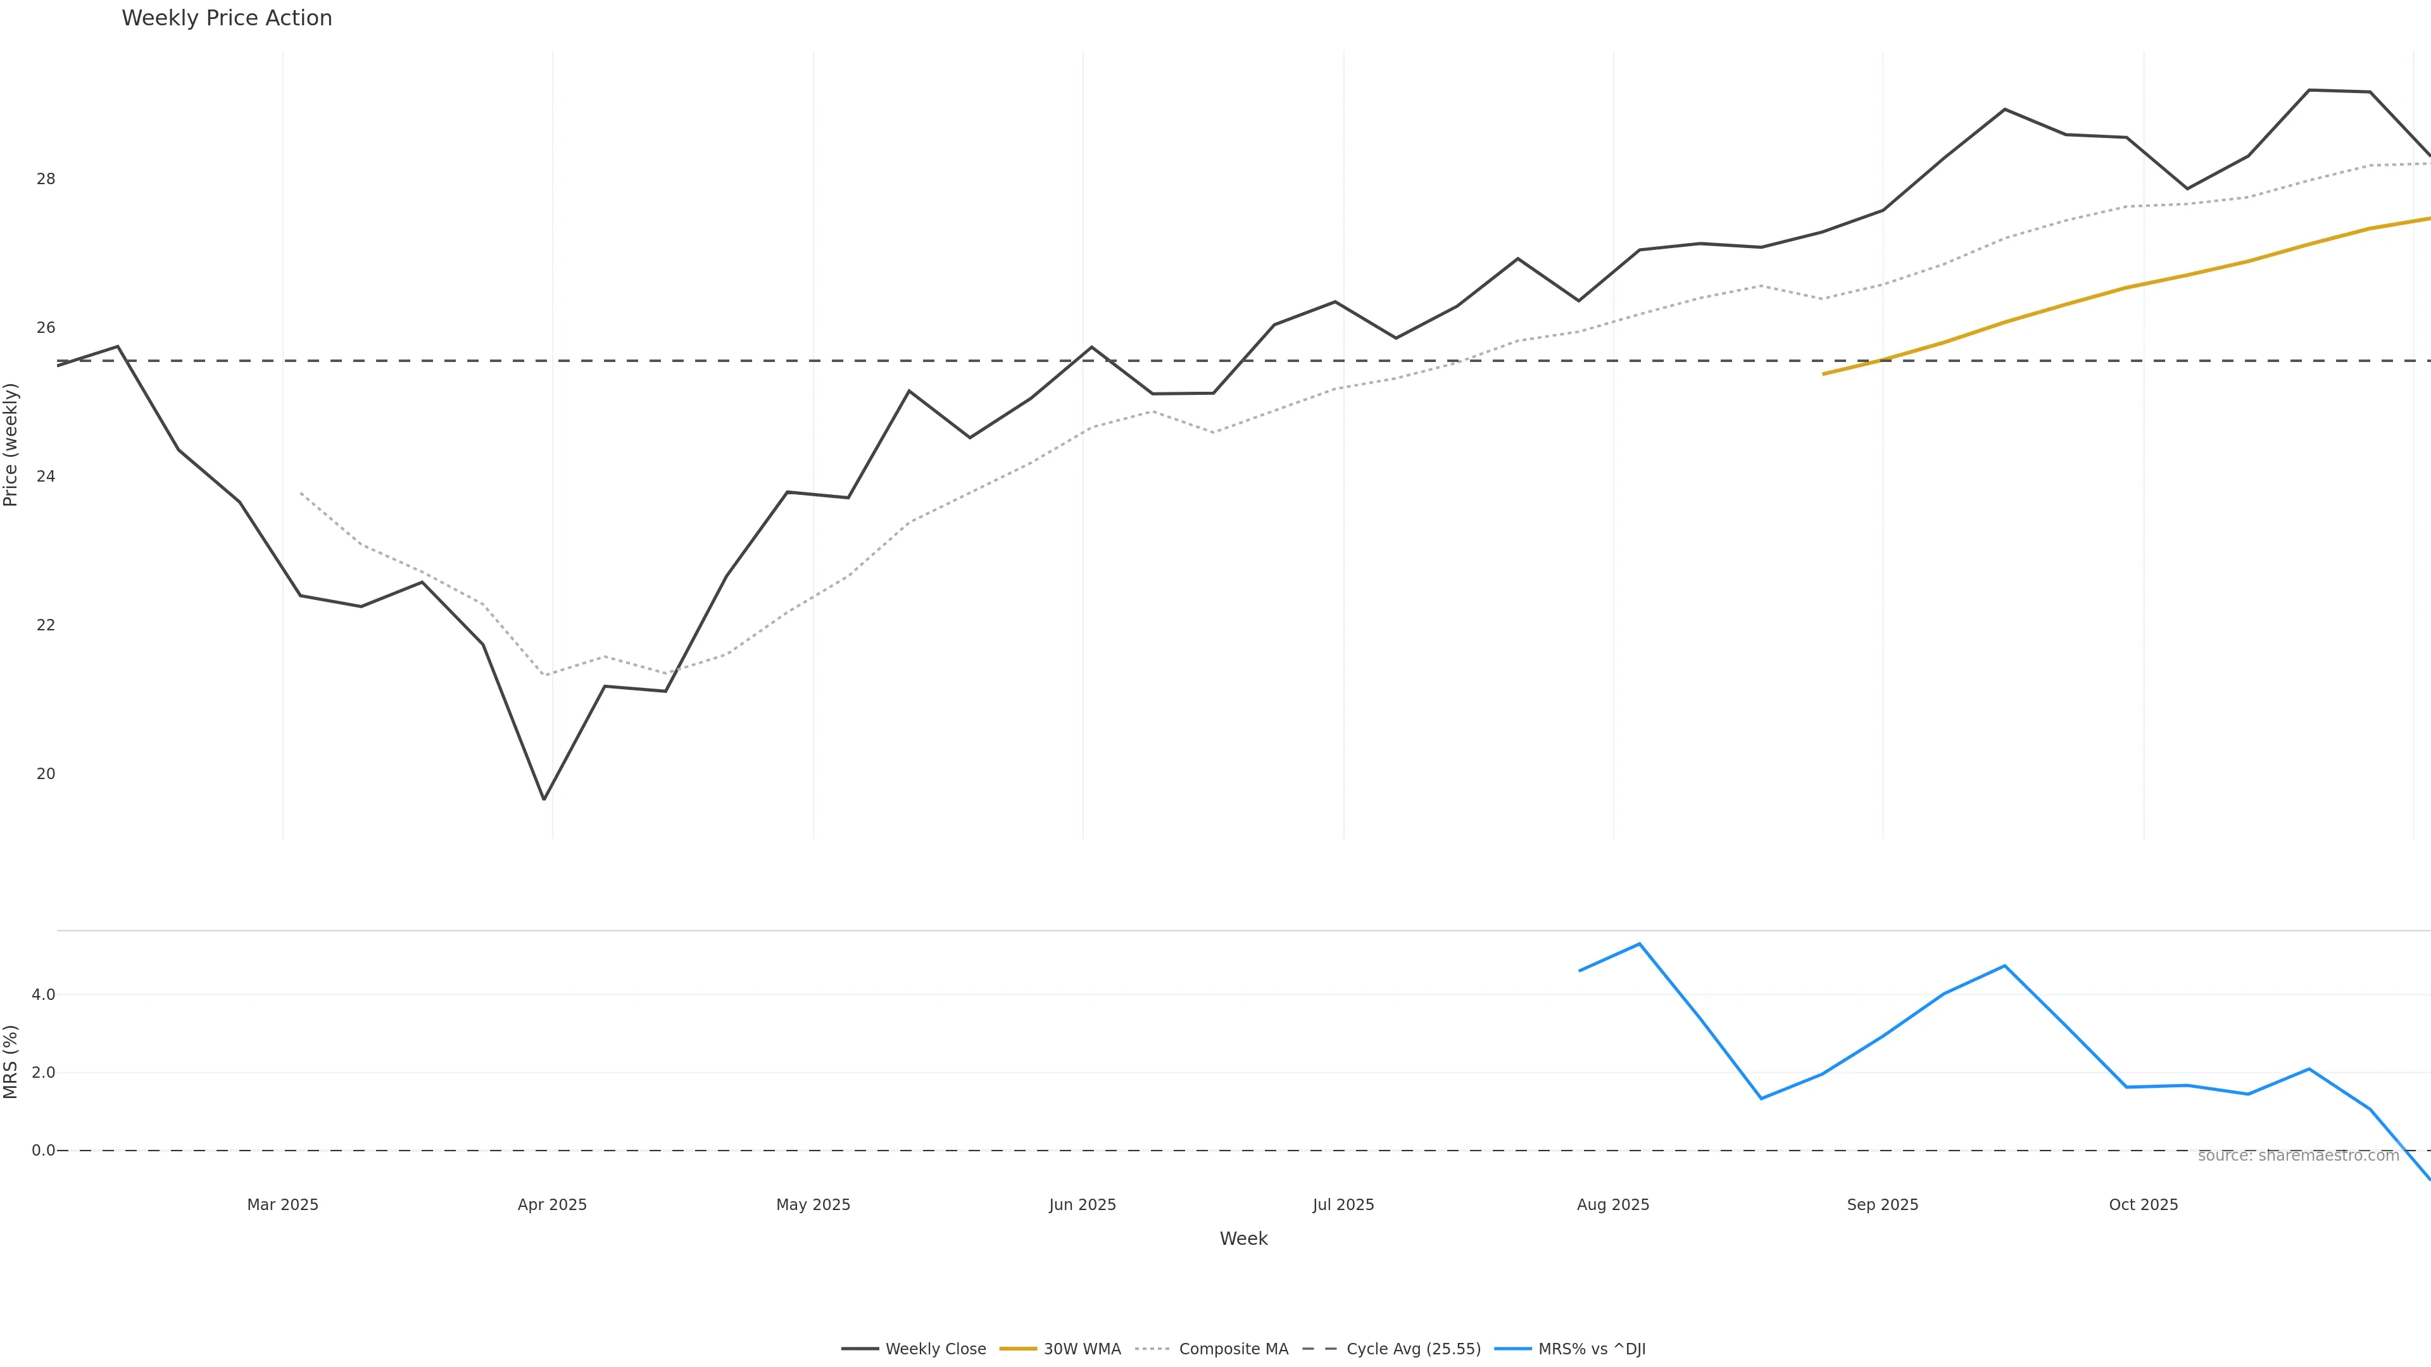Screen dimensions: 2431x1367
Task: Click the 20 price axis tick label
Action: click(x=46, y=773)
